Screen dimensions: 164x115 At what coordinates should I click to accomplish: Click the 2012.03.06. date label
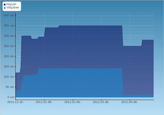click(101, 102)
